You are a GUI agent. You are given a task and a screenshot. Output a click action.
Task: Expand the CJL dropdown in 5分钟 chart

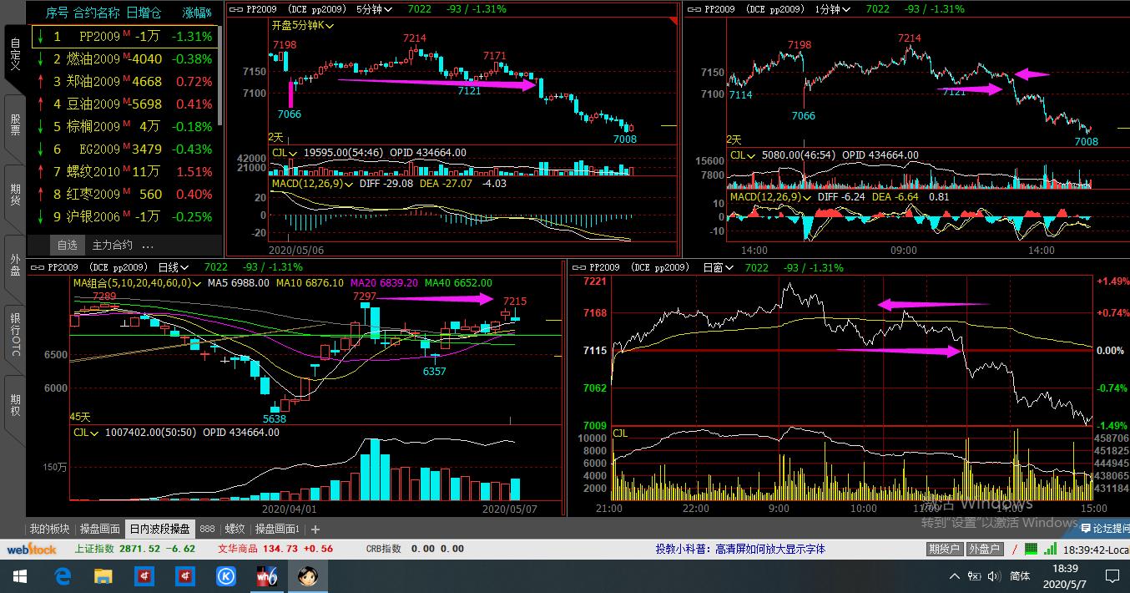(293, 153)
